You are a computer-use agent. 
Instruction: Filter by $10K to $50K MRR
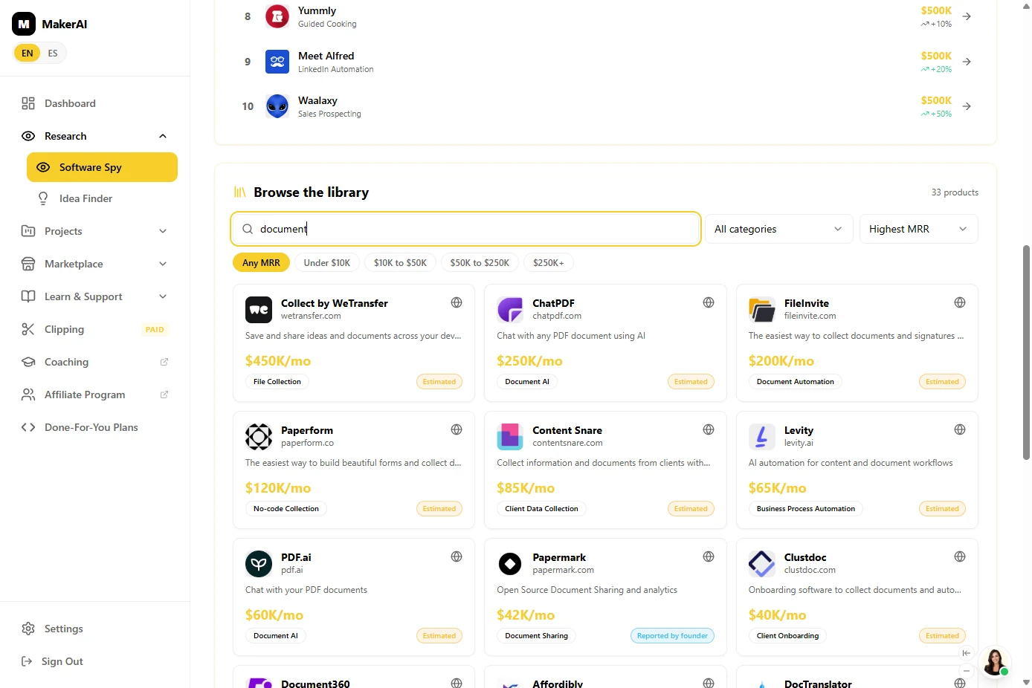coord(400,263)
